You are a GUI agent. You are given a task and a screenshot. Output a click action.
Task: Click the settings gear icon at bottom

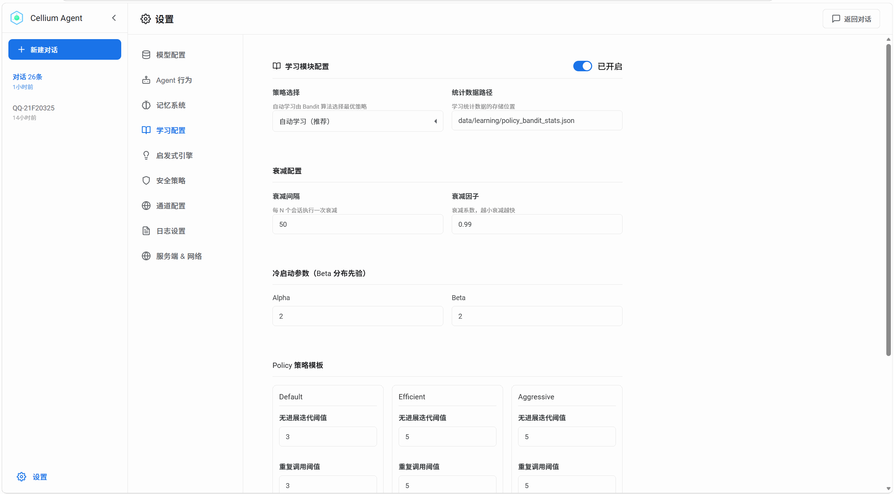[x=21, y=477]
